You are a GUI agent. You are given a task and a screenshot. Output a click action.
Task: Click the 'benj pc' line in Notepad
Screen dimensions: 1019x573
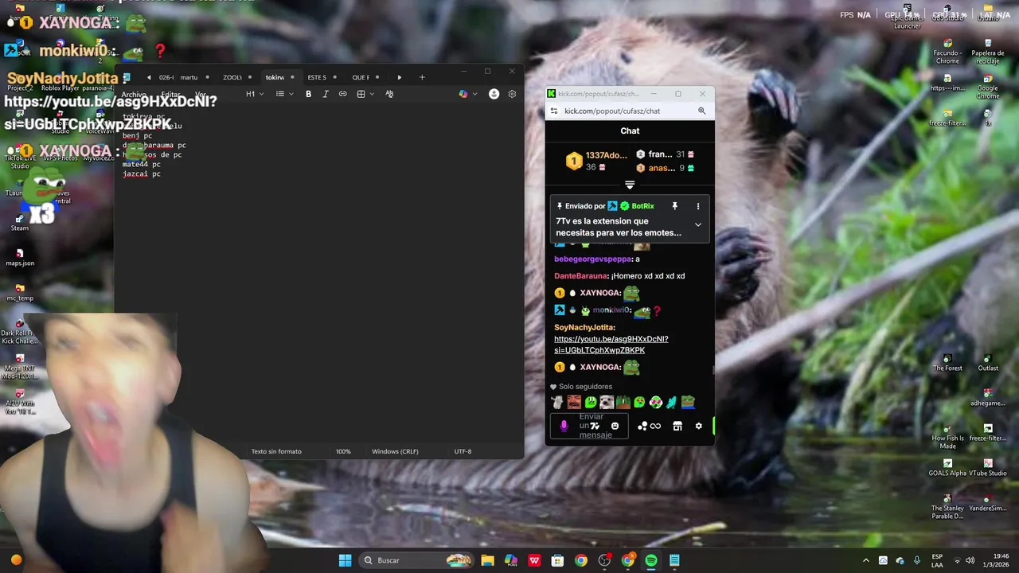click(137, 135)
